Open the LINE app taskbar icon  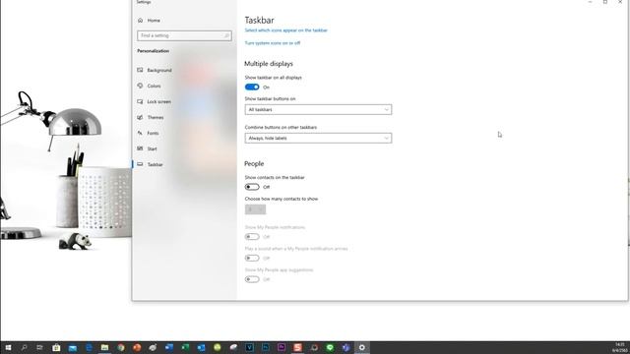coord(330,347)
